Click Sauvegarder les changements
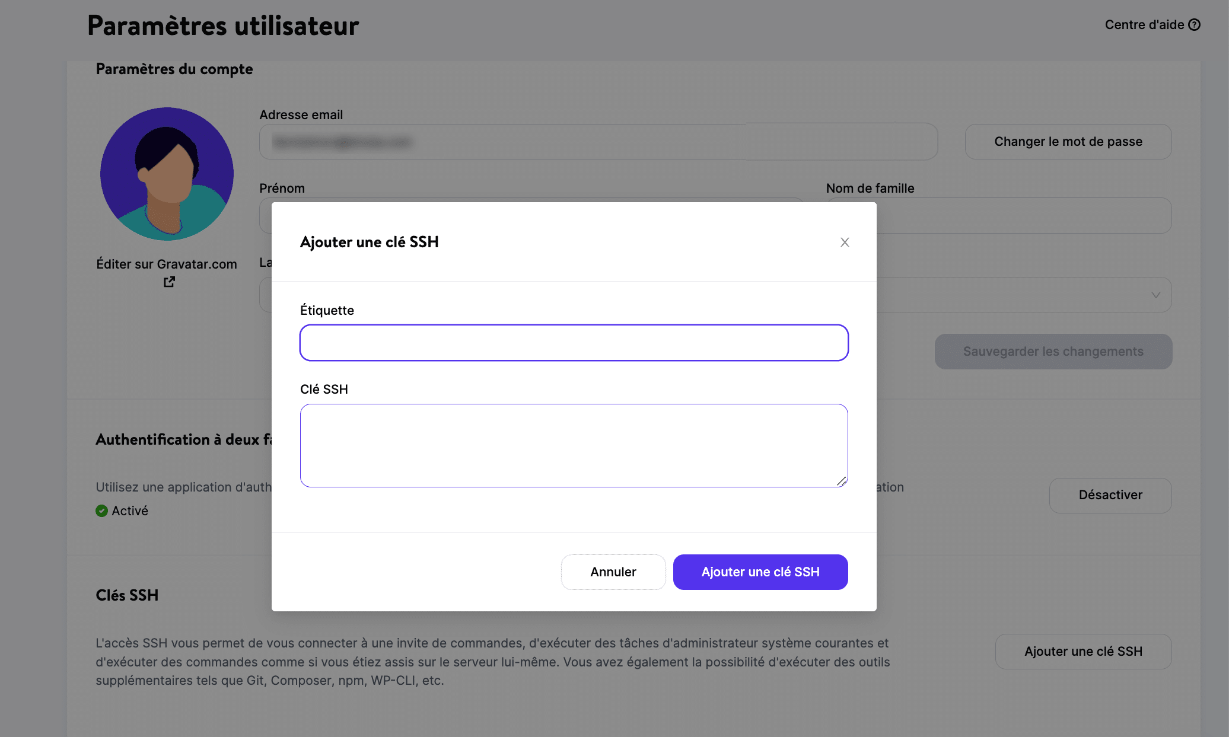Image resolution: width=1229 pixels, height=737 pixels. (x=1053, y=351)
